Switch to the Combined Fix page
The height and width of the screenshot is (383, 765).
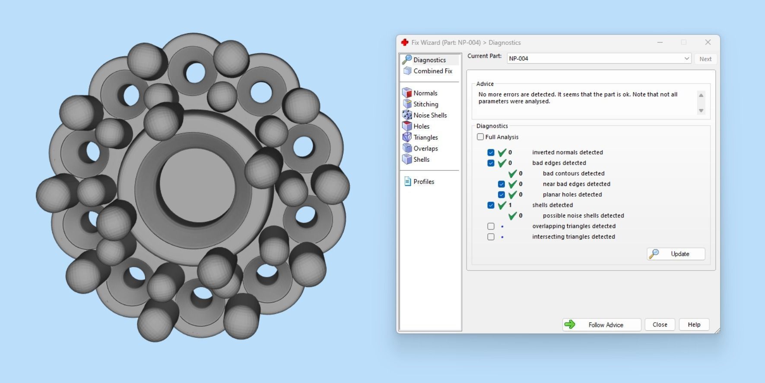point(433,71)
